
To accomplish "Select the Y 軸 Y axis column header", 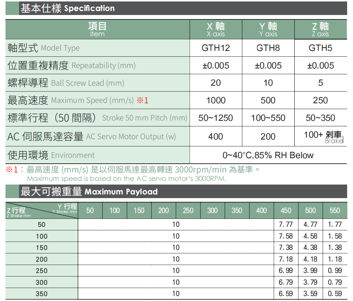I will [268, 29].
